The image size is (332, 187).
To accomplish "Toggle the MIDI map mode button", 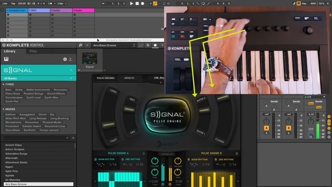I will click(x=313, y=4).
